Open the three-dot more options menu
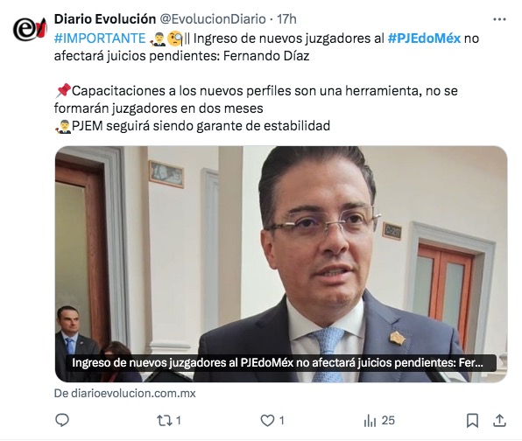522x441 pixels. pos(499,19)
